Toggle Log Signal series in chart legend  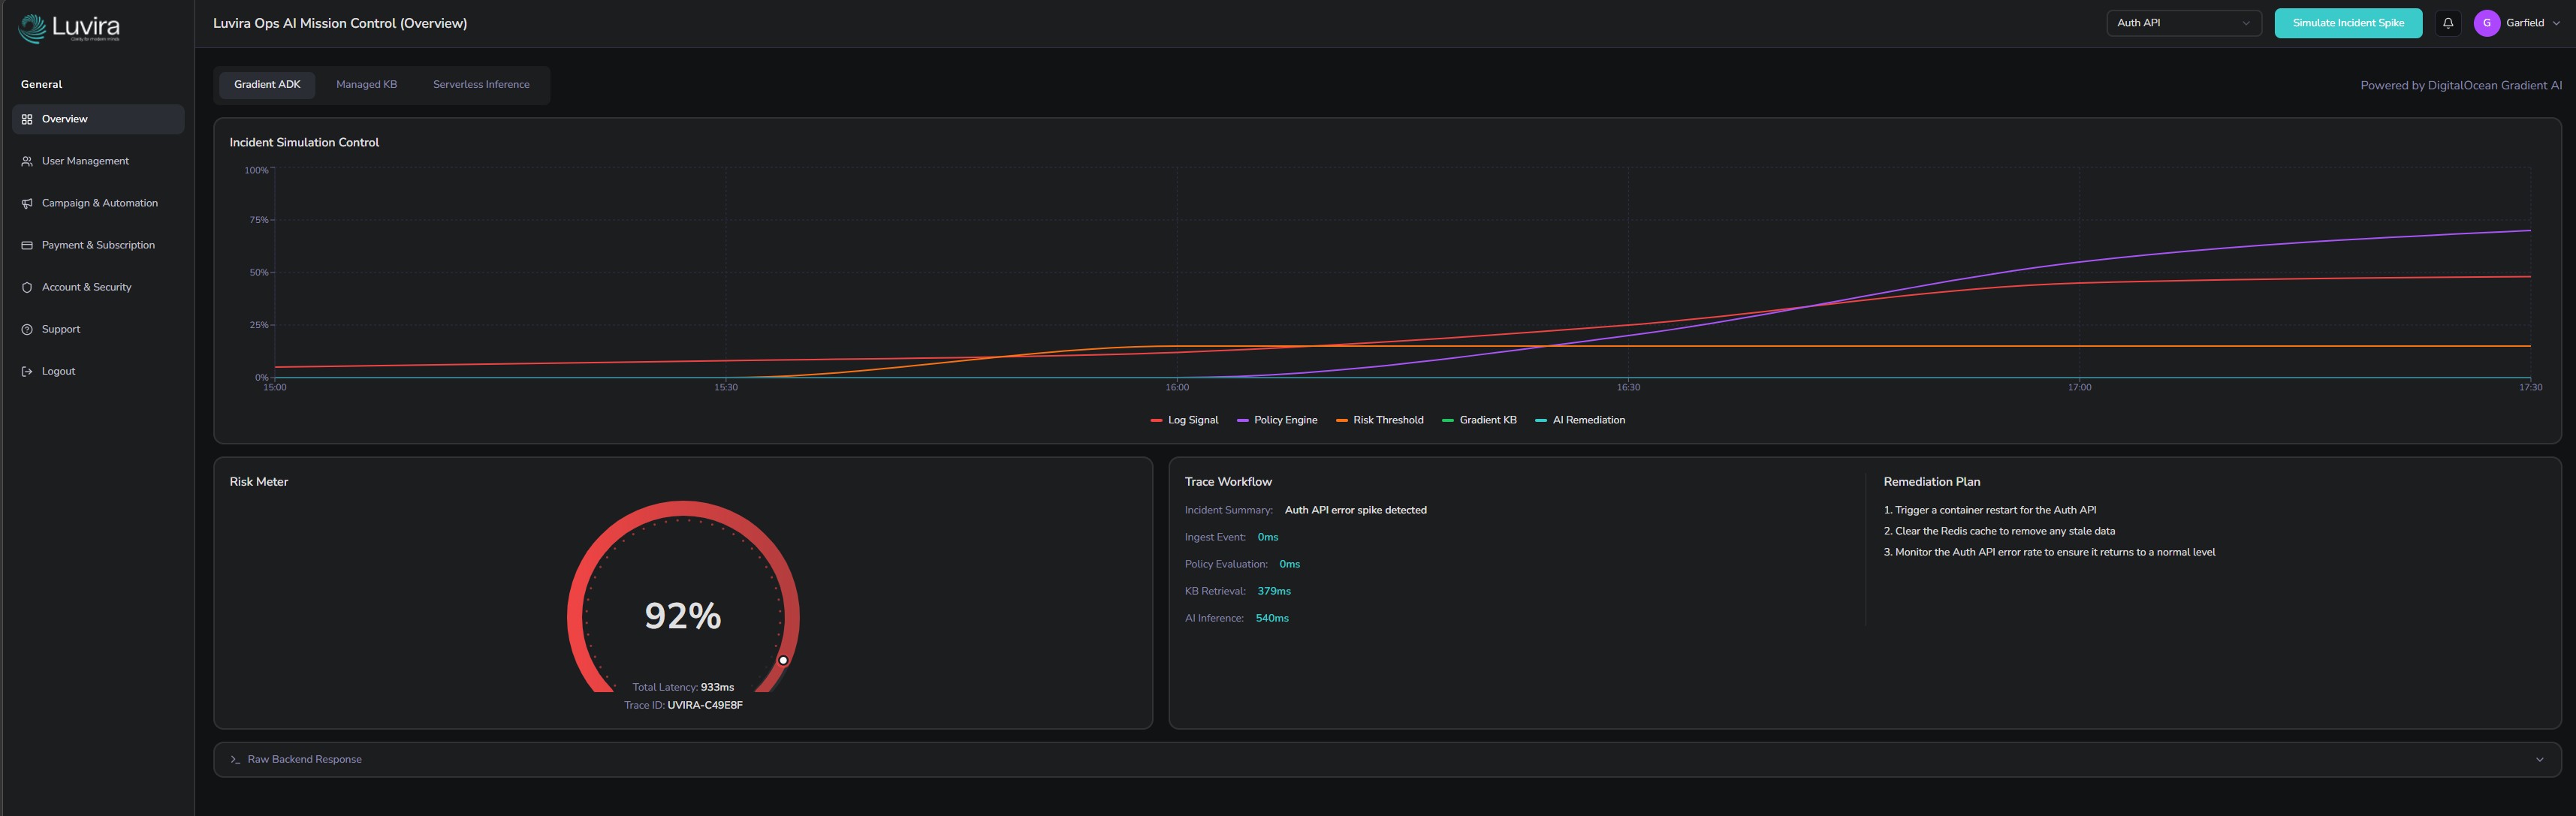(1185, 420)
